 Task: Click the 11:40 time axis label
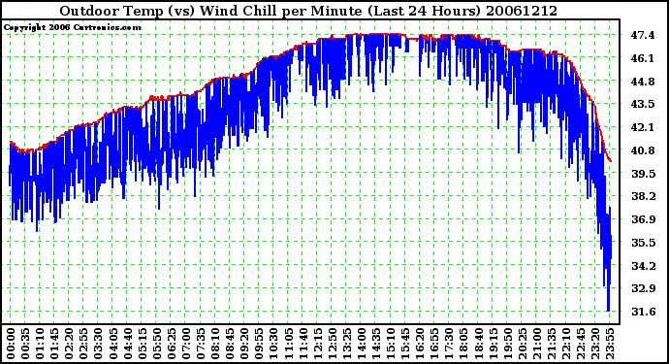[x=303, y=344]
